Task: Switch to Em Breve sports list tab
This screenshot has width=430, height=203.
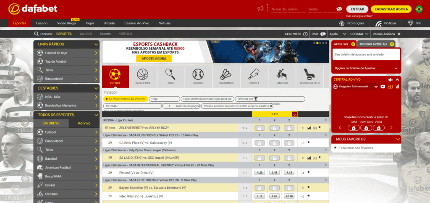Action: pyautogui.click(x=51, y=124)
